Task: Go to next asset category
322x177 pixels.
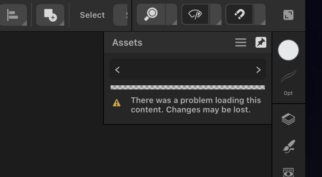Action: point(258,70)
